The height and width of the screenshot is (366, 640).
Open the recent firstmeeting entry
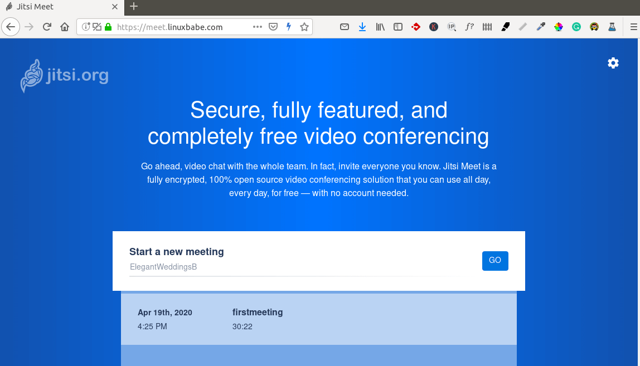318,319
